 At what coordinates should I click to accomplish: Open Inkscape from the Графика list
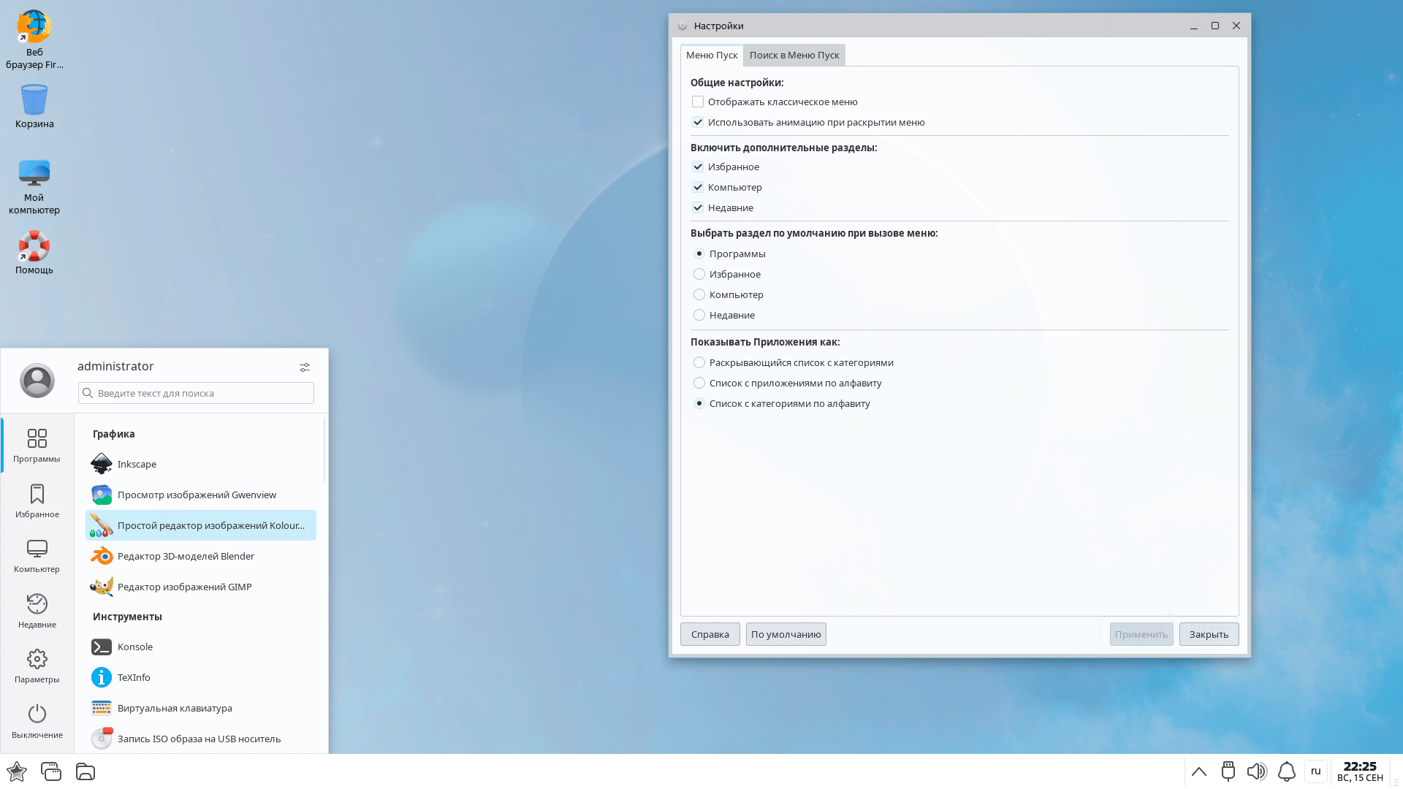137,465
